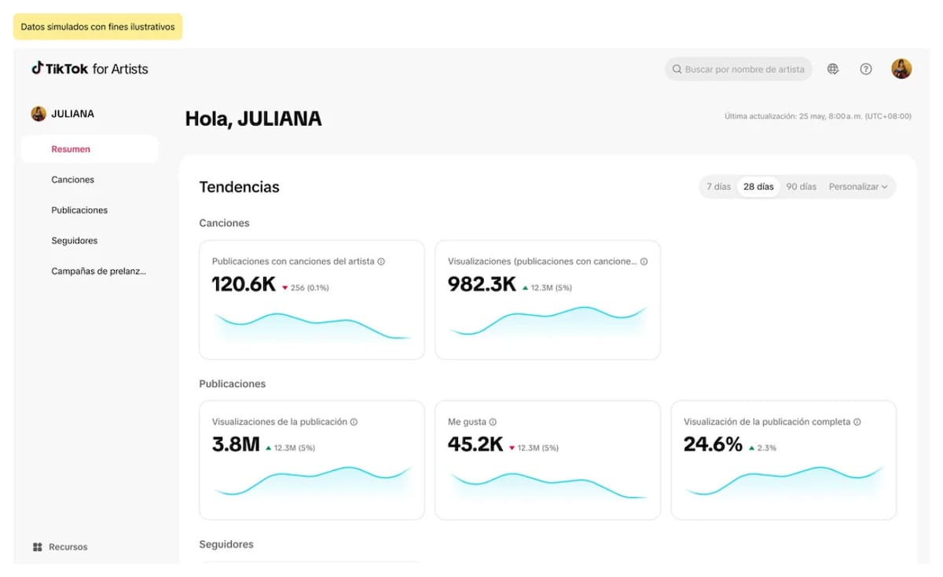Click the Recursos grid icon
Image resolution: width=943 pixels, height=577 pixels.
point(38,547)
